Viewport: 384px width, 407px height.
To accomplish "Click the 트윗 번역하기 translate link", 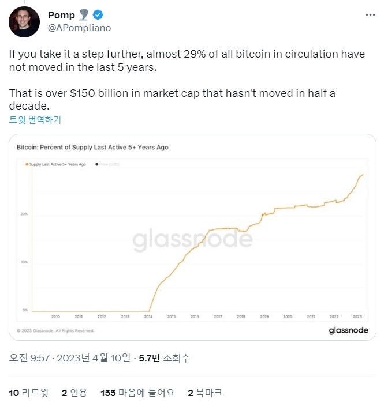I will (35, 120).
